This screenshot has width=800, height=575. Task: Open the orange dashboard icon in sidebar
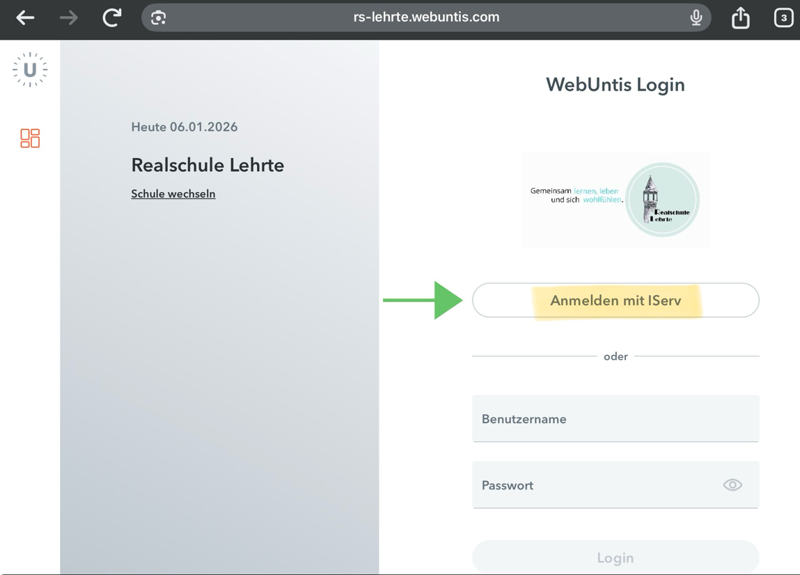coord(30,138)
